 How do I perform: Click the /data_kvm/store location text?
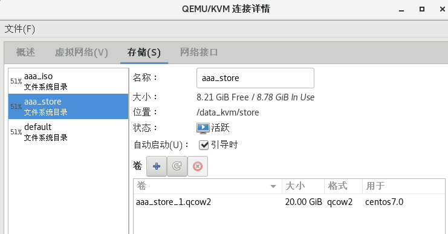point(228,112)
